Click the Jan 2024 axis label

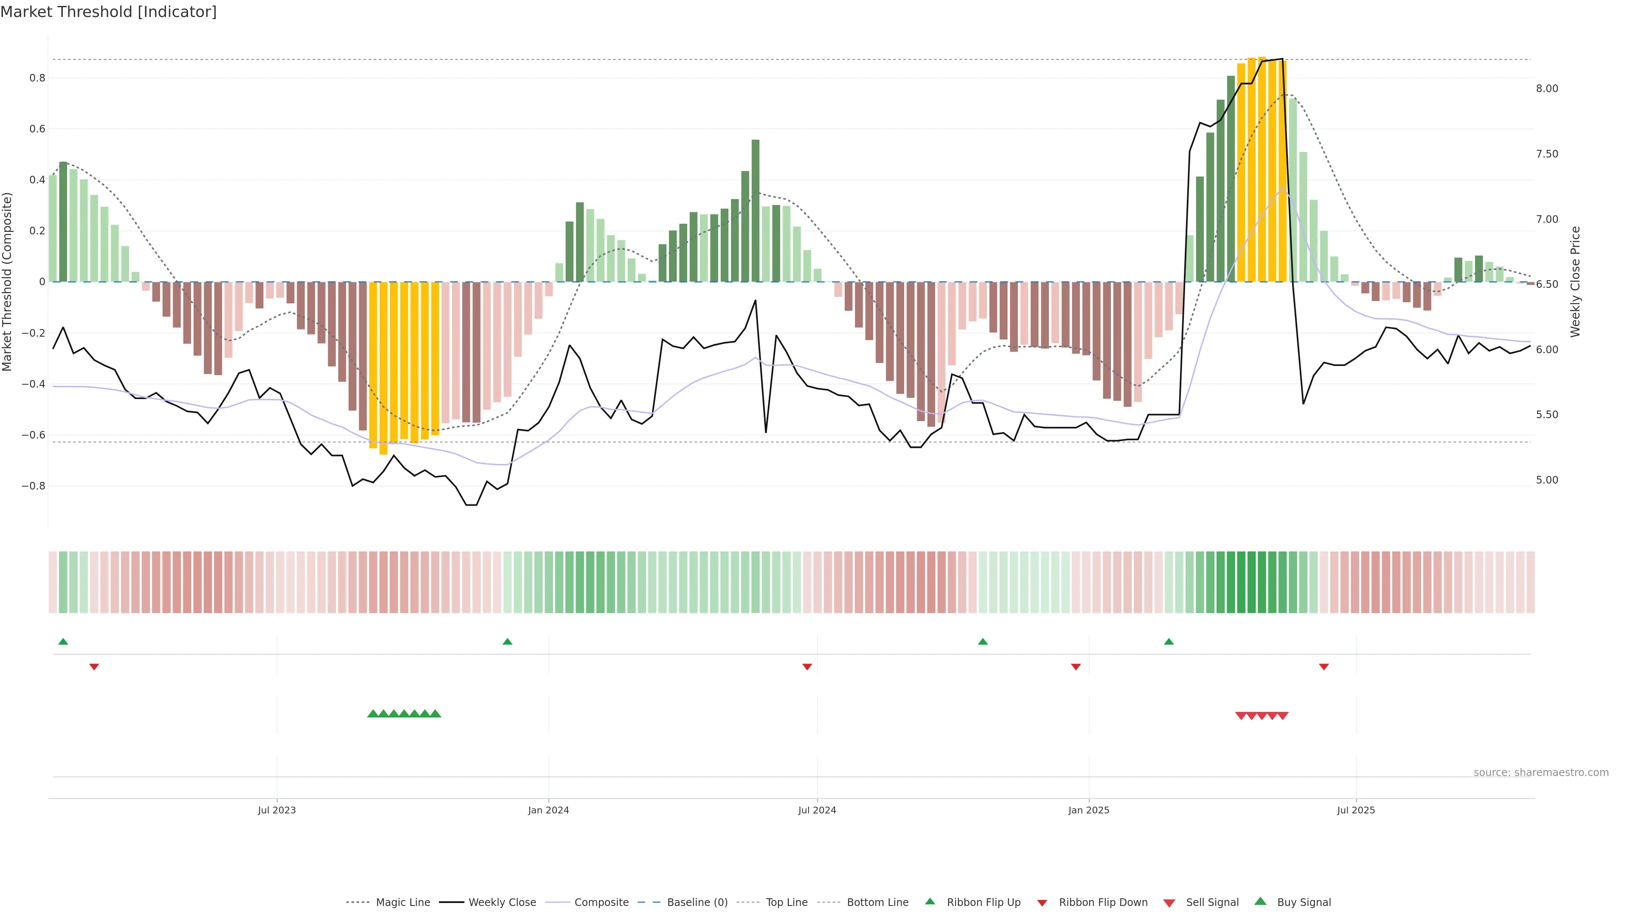coord(548,810)
